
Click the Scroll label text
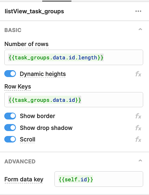(x=27, y=139)
